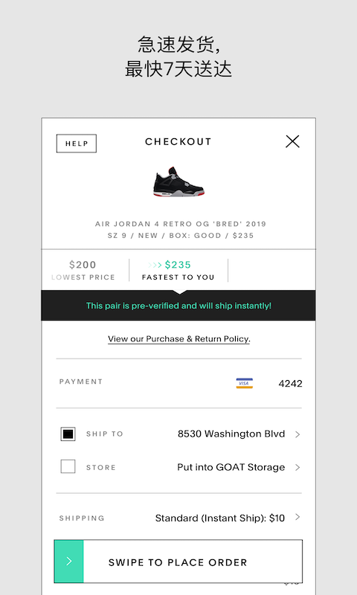Expand the GOAT Storage chevron
The height and width of the screenshot is (595, 357).
(x=297, y=467)
